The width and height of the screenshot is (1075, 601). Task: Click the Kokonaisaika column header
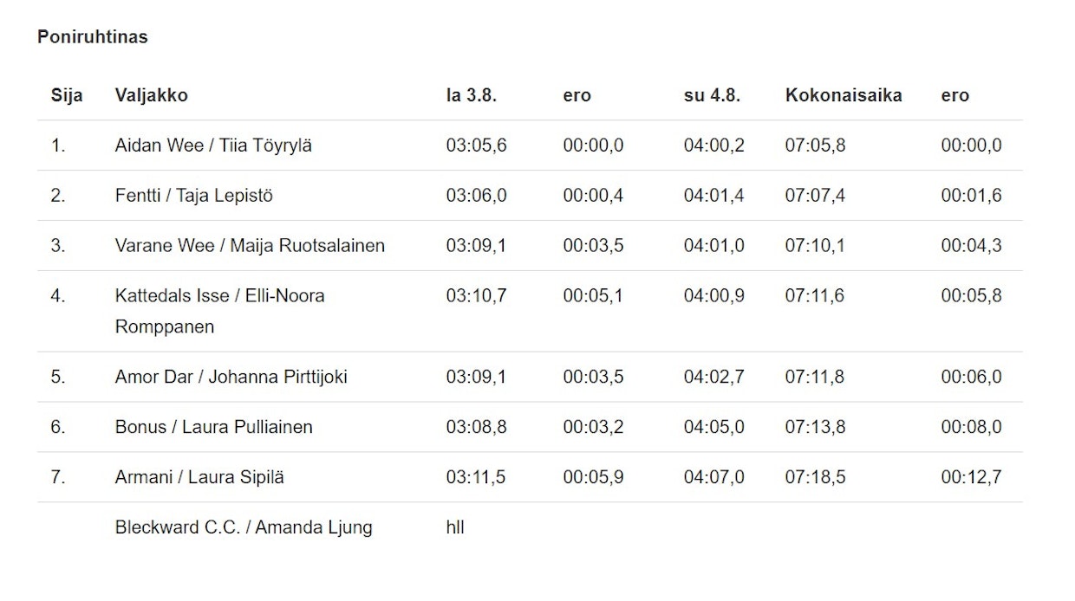(x=844, y=95)
